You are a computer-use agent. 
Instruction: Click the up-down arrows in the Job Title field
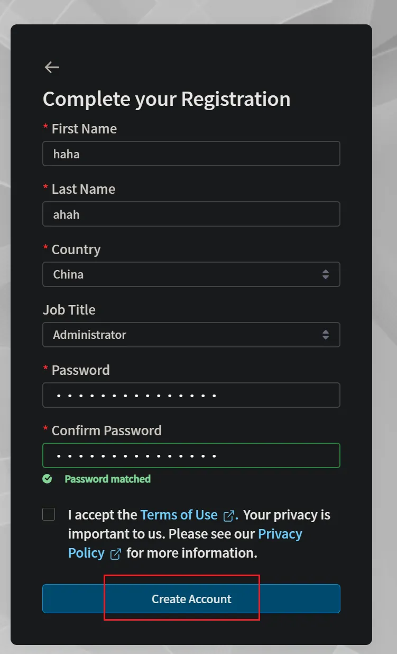coord(326,335)
